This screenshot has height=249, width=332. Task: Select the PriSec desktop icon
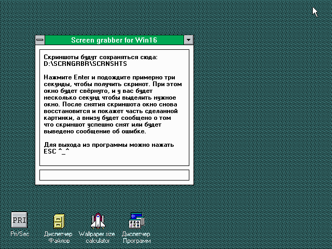[x=19, y=219]
